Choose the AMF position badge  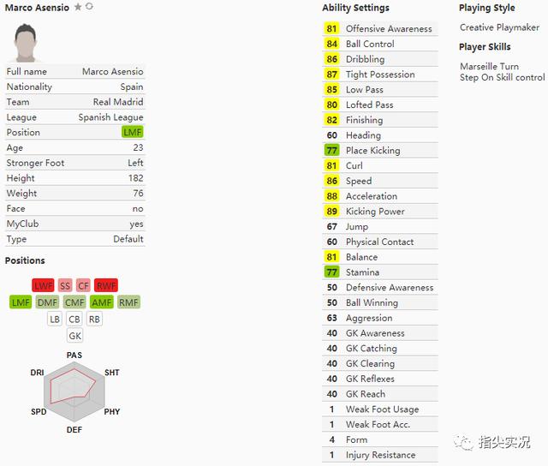coord(102,302)
